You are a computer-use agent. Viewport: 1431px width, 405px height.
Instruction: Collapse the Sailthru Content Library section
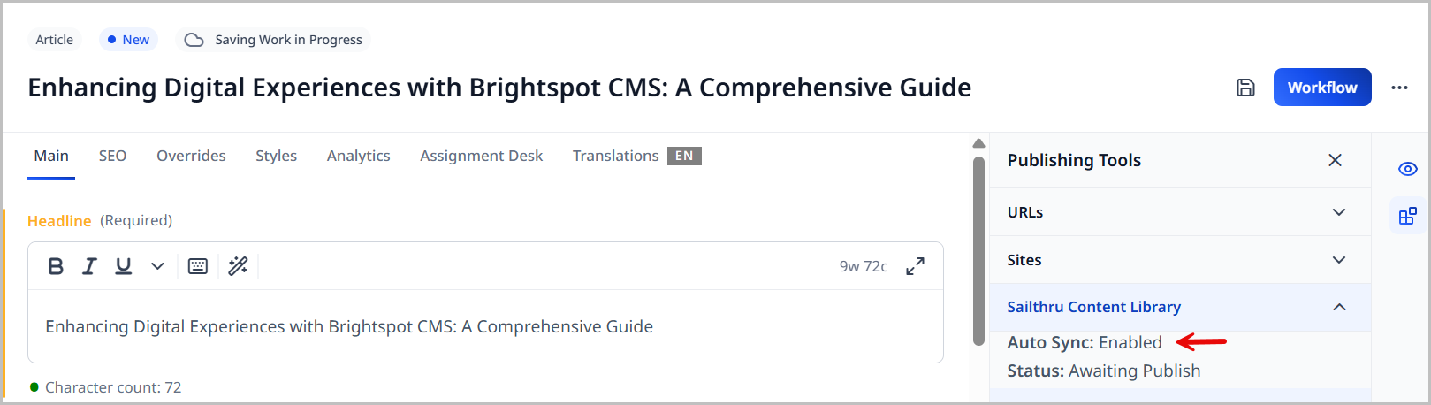coord(1339,307)
